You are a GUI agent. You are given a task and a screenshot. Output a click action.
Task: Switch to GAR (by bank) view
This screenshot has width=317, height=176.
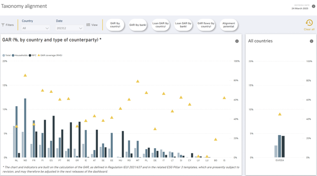point(138,25)
